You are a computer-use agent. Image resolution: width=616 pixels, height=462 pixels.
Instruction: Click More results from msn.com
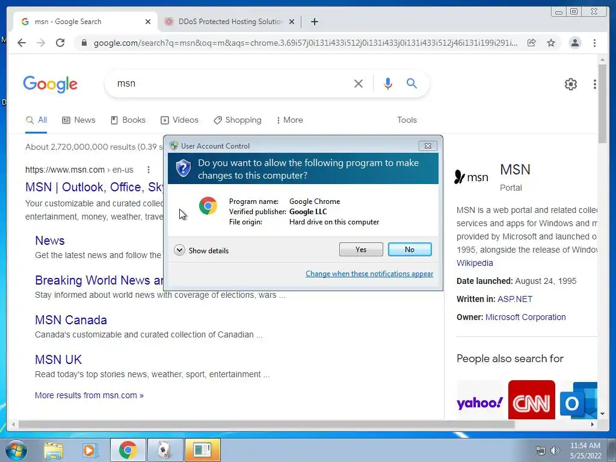tap(89, 396)
